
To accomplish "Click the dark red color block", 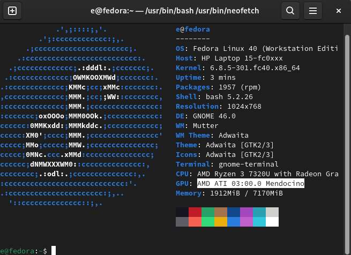I will [x=195, y=212].
